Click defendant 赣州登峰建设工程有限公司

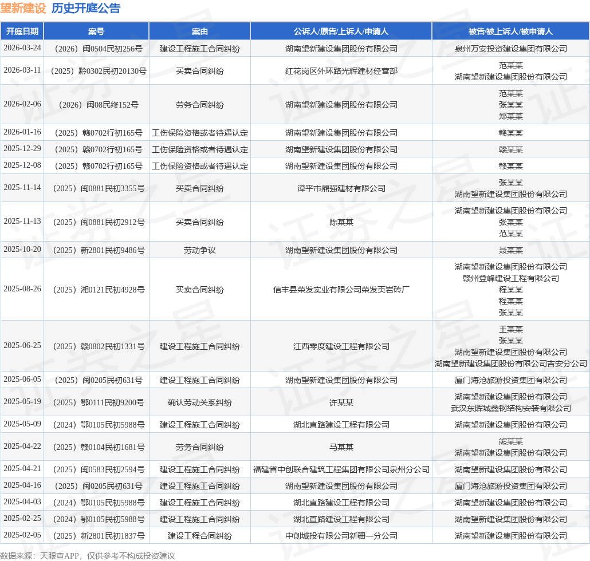click(x=510, y=278)
